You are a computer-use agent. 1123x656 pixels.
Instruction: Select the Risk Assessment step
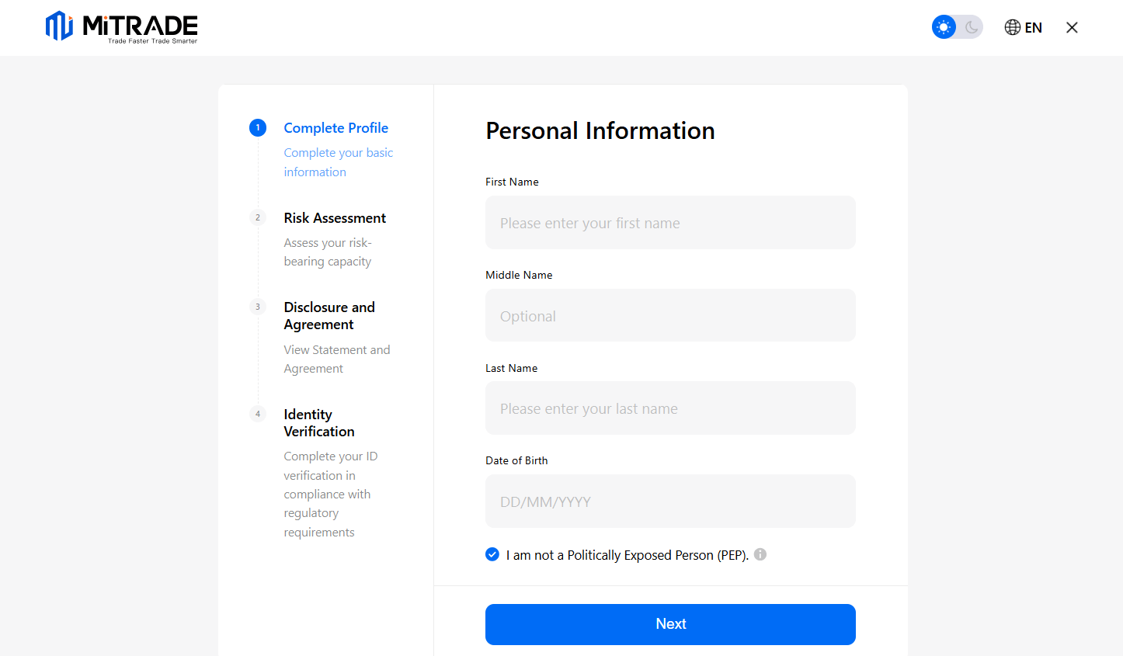[335, 217]
